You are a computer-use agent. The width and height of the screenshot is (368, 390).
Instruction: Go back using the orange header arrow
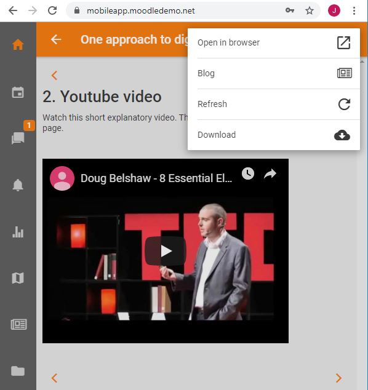pyautogui.click(x=56, y=39)
